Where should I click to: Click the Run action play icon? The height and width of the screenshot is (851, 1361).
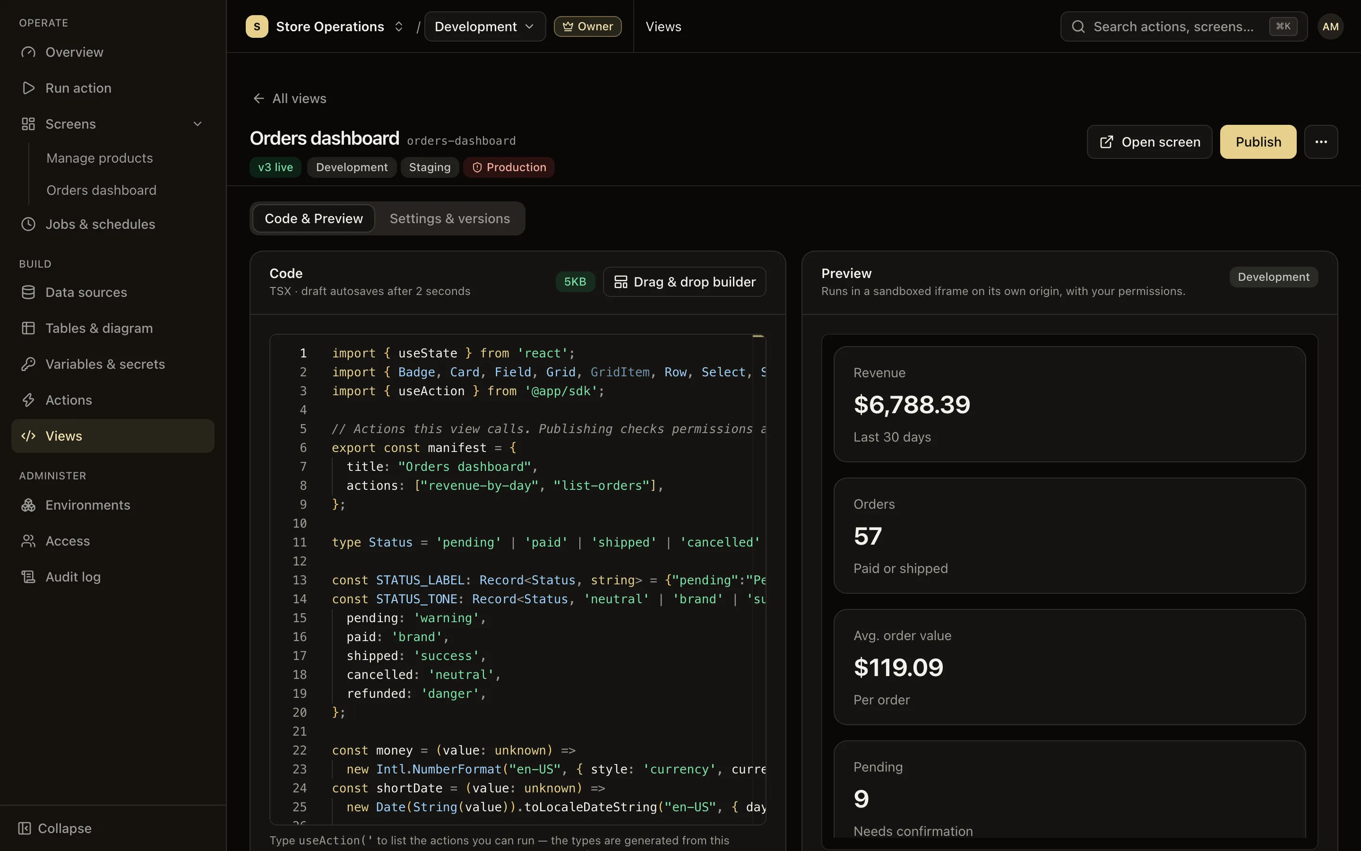pos(28,88)
